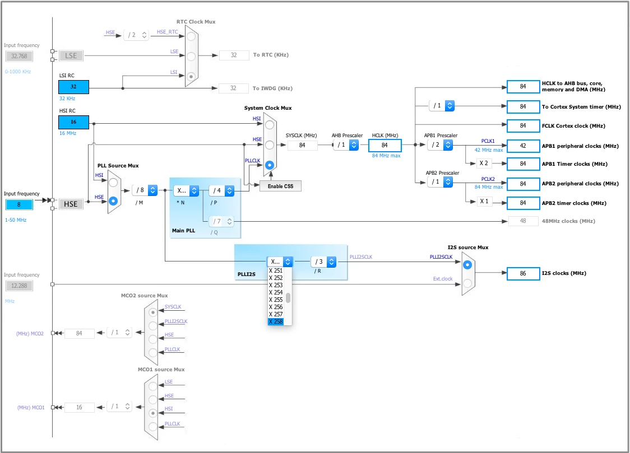Viewport: 630px width, 453px height.
Task: Select SYSCLK in MCO2 source Mux
Action: point(152,312)
